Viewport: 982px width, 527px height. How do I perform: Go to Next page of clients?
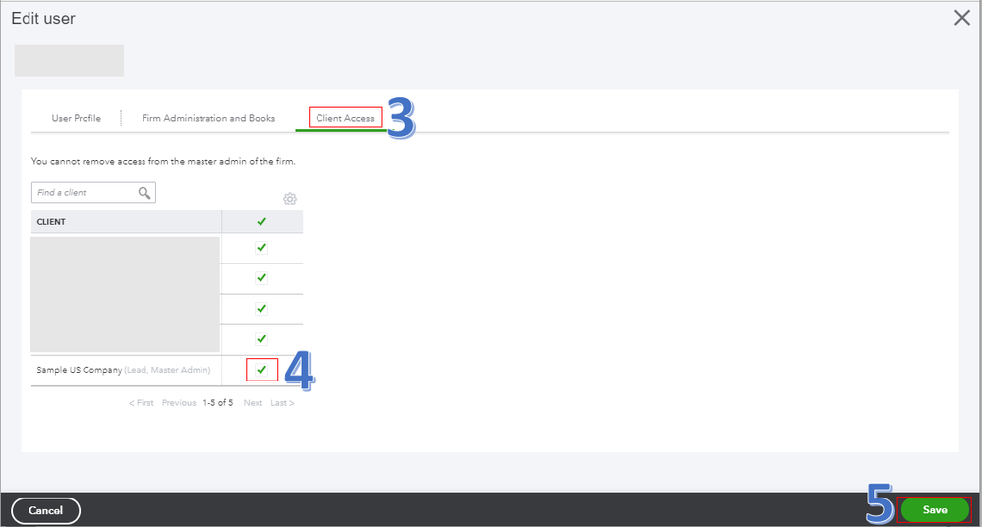click(253, 403)
